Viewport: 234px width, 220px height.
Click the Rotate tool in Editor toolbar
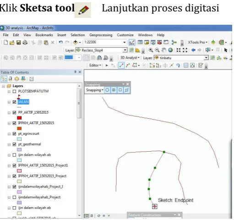click(x=178, y=66)
